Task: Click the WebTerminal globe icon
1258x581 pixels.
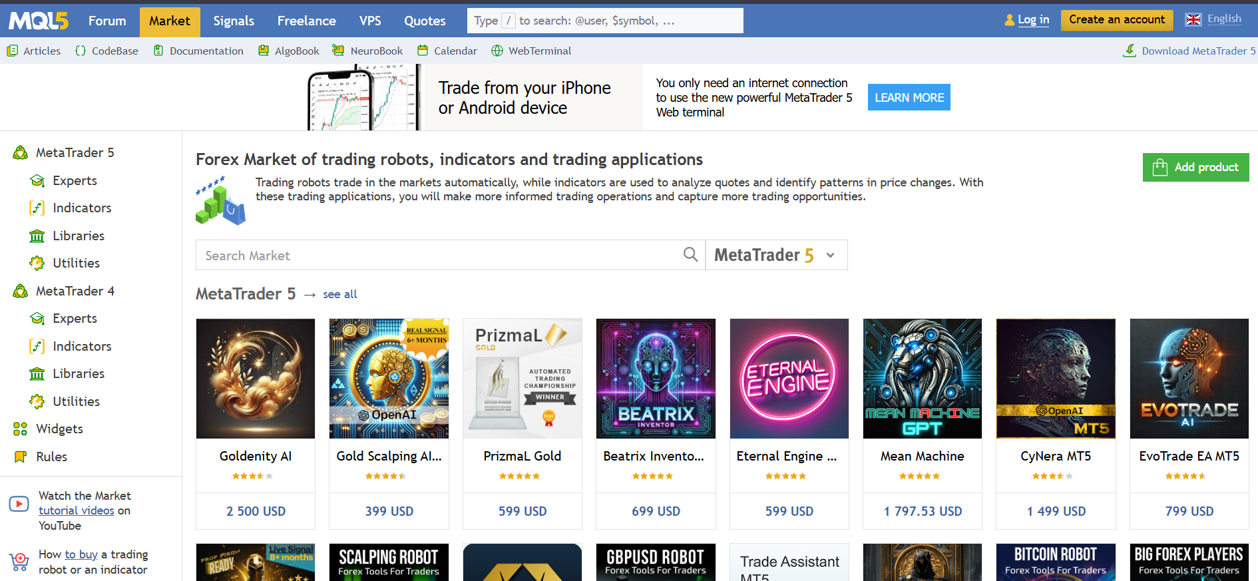Action: (x=497, y=51)
